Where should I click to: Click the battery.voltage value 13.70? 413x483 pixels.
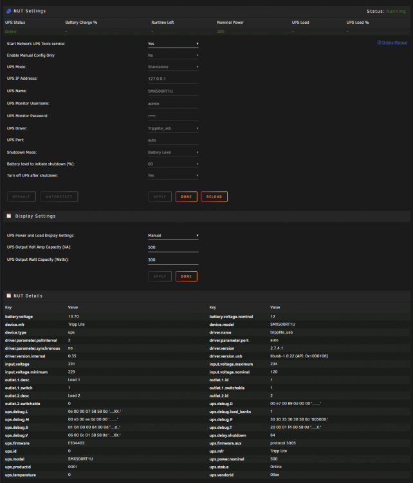[x=73, y=317]
